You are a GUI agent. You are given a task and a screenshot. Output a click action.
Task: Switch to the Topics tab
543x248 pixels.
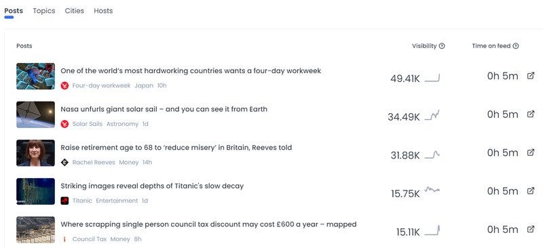point(44,11)
